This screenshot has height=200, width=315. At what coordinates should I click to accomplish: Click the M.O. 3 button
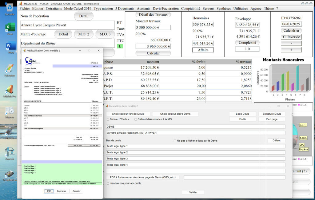pyautogui.click(x=105, y=34)
